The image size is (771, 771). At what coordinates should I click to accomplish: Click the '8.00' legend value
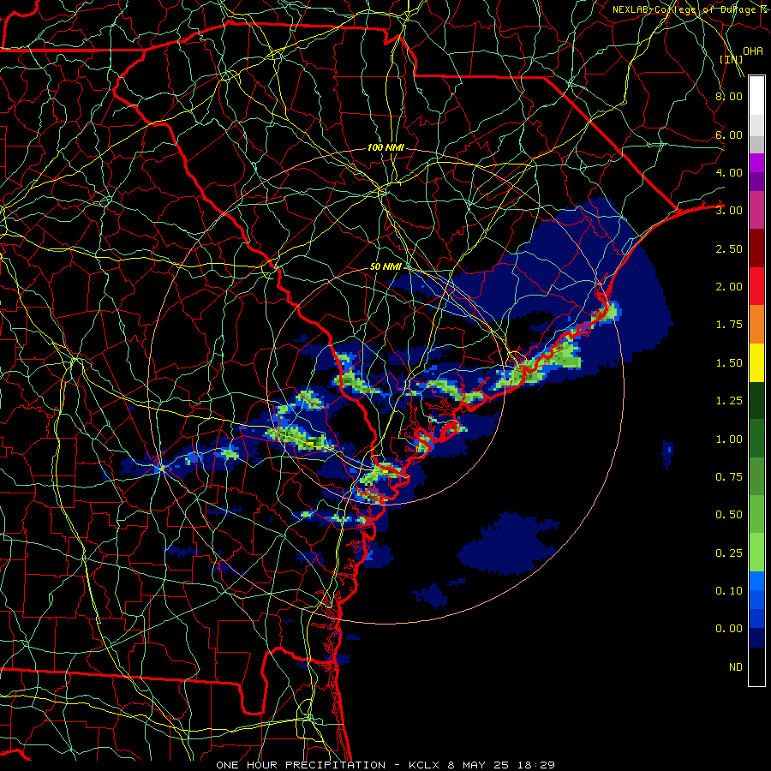(729, 96)
